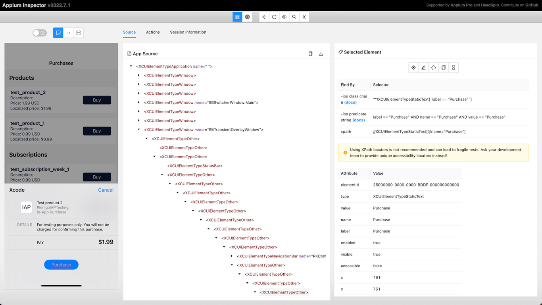Quit the inspector session
The image size is (542, 305).
point(304,17)
